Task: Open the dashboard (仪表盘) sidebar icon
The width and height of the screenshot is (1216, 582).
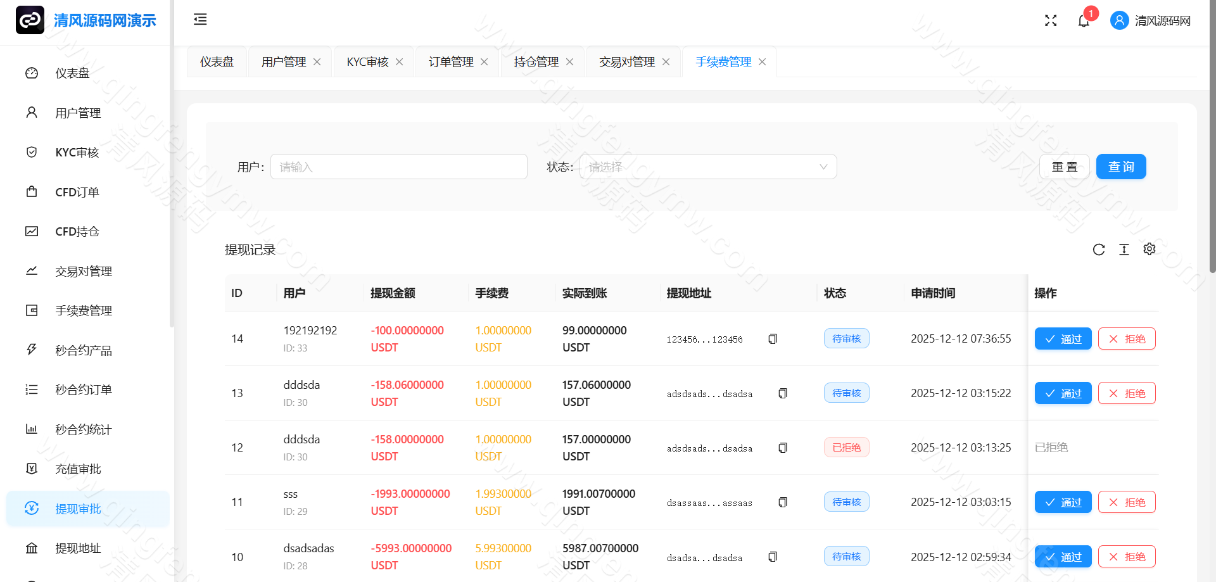Action: (x=32, y=73)
